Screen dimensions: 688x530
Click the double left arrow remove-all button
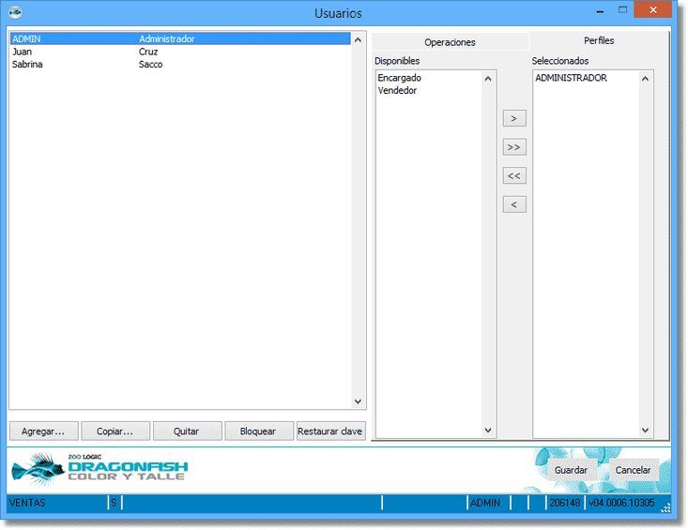pyautogui.click(x=513, y=175)
